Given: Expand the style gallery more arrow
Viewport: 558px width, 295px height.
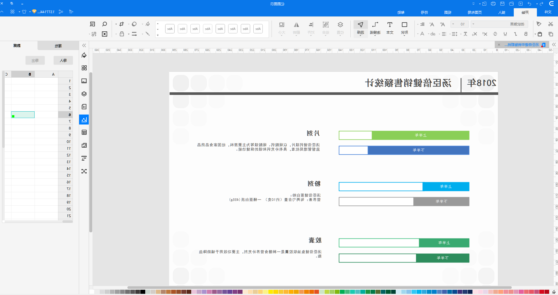Looking at the screenshot, I should (x=158, y=35).
